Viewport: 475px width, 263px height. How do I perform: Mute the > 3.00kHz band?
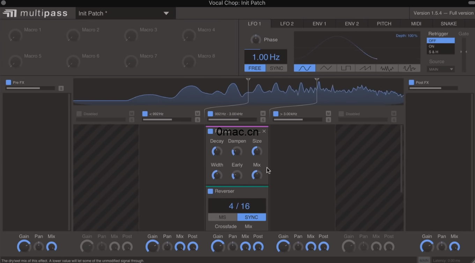tap(328, 114)
